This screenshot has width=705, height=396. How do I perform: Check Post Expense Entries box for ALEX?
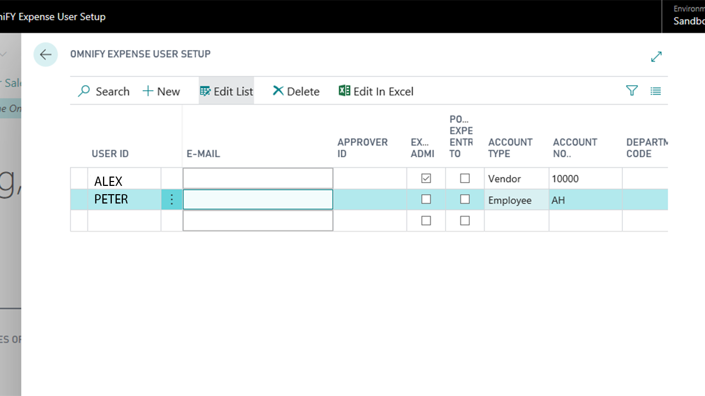pyautogui.click(x=465, y=178)
